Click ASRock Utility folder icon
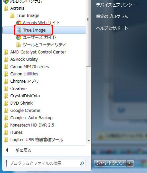147x173 pixels. pyautogui.click(x=6, y=59)
